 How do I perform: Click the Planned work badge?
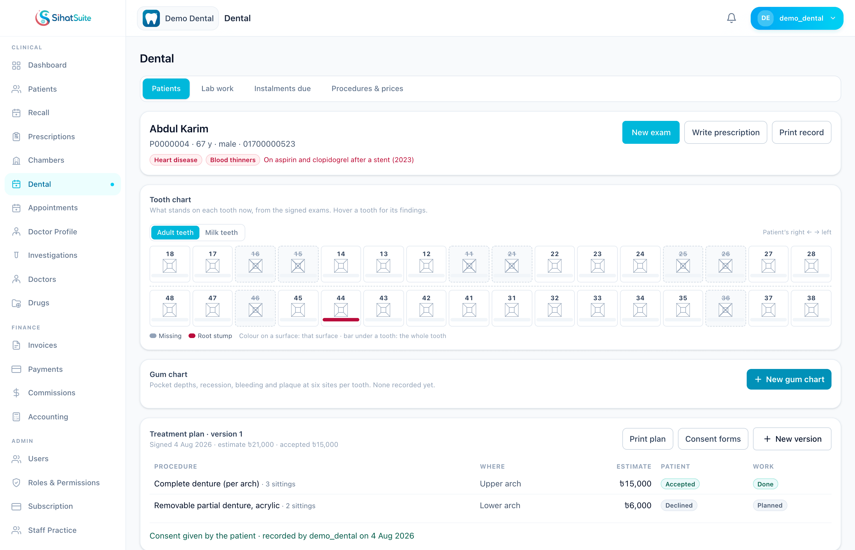pos(770,505)
